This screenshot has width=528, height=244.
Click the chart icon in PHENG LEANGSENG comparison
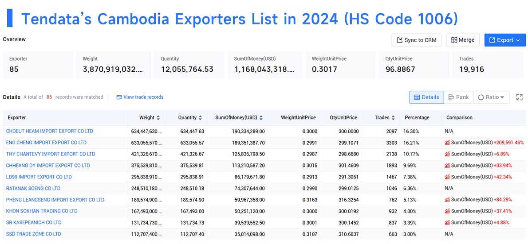click(x=447, y=200)
